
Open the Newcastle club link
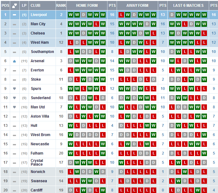pyautogui.click(x=40, y=144)
